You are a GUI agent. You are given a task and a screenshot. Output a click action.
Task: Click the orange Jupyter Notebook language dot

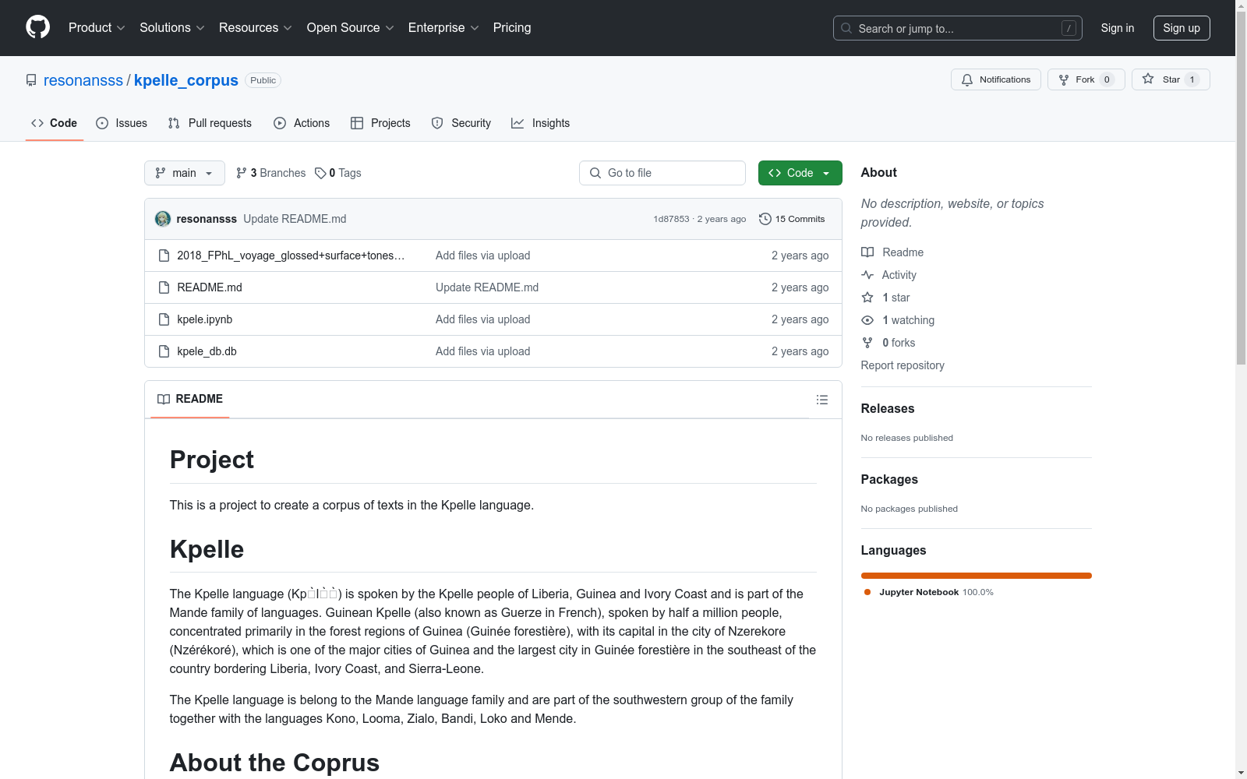pos(867,592)
